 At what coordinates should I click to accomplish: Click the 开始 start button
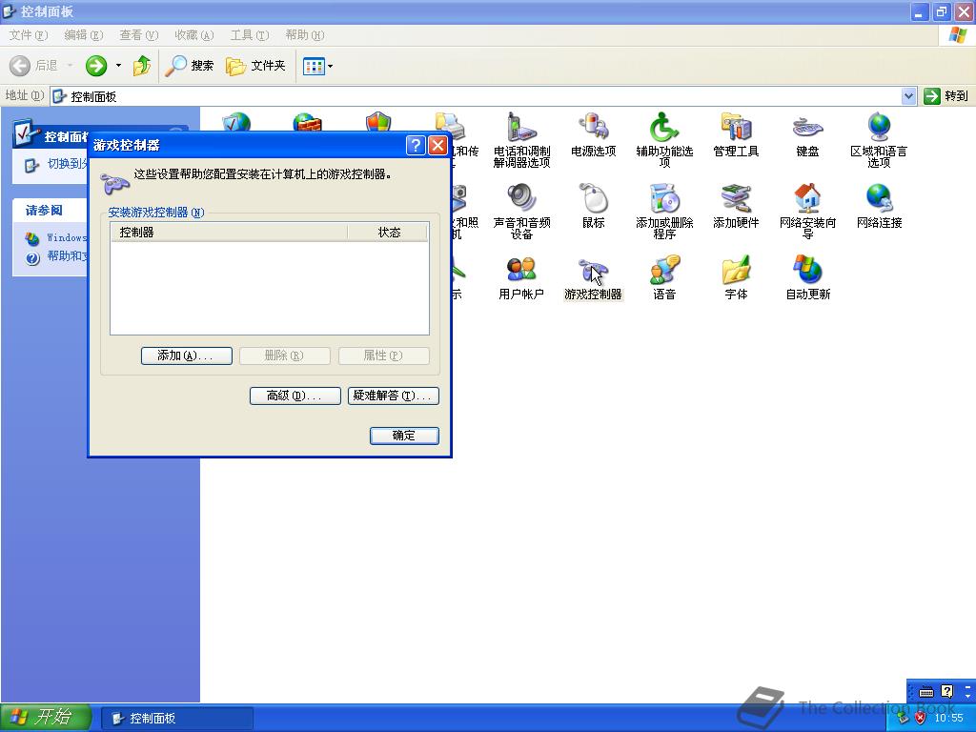[46, 717]
